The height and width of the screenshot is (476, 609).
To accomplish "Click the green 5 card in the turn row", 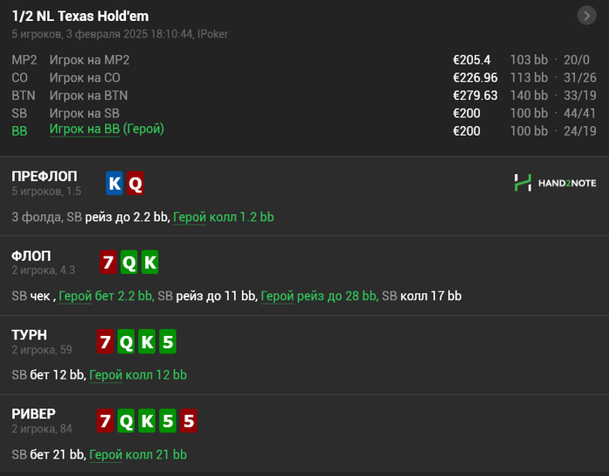I will (x=169, y=342).
